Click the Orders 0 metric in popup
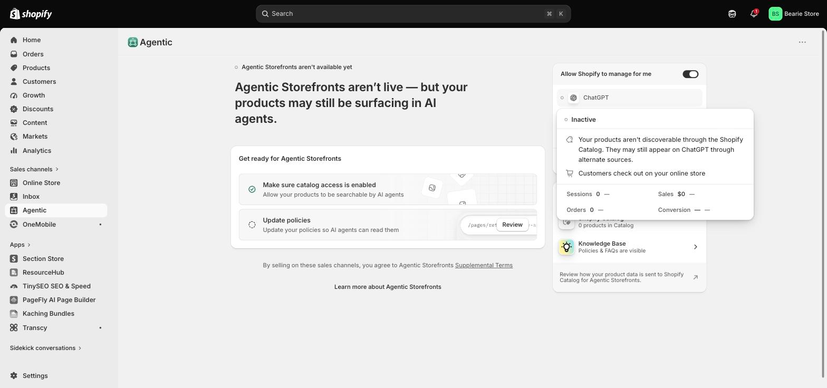This screenshot has width=827, height=388. 585,210
